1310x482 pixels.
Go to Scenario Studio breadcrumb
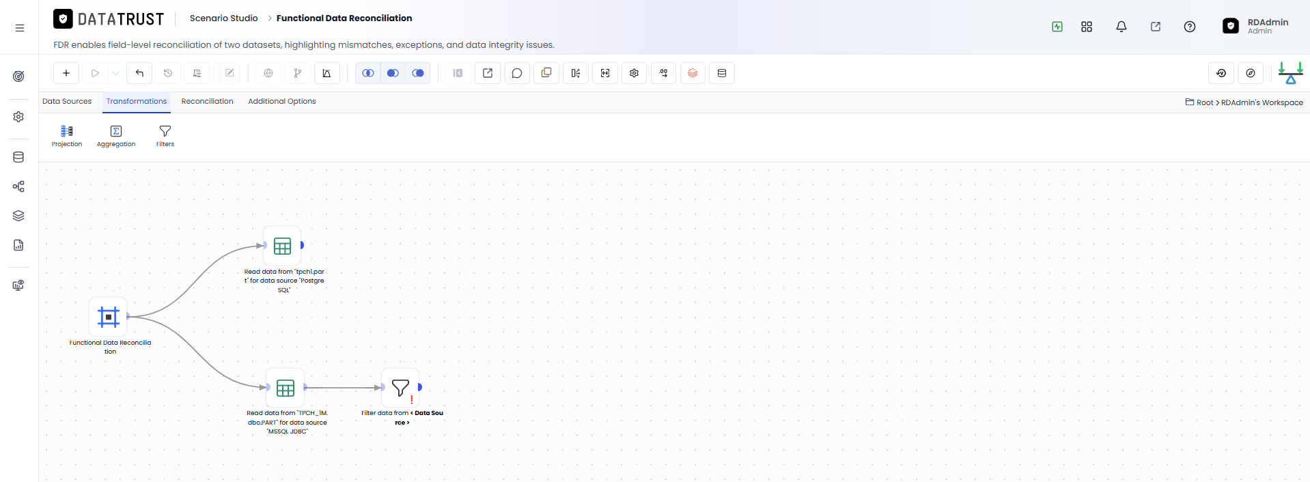pyautogui.click(x=223, y=18)
